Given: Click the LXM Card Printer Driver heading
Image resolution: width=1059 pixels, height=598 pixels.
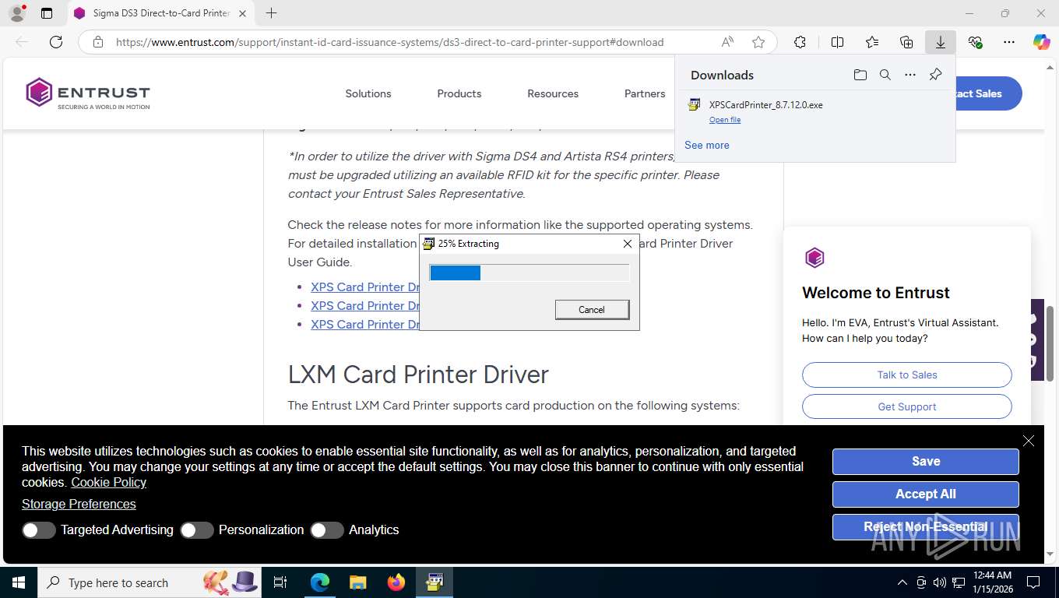Looking at the screenshot, I should (418, 375).
